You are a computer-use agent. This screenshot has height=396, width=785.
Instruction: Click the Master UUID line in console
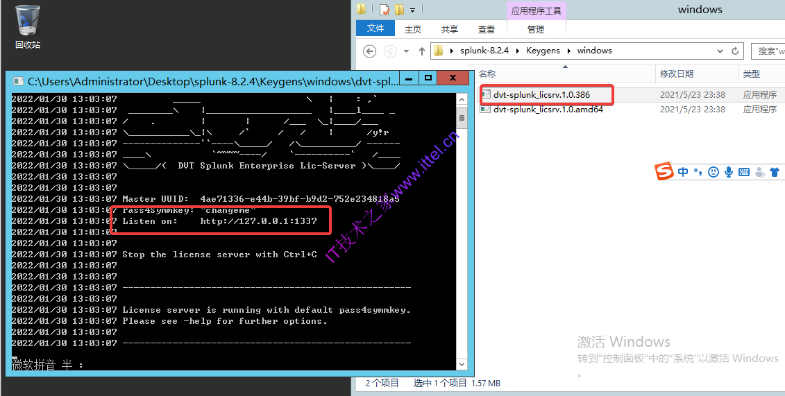261,198
